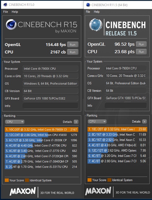Click the CINEBENCH R15.0 title bar icon

(5, 5)
